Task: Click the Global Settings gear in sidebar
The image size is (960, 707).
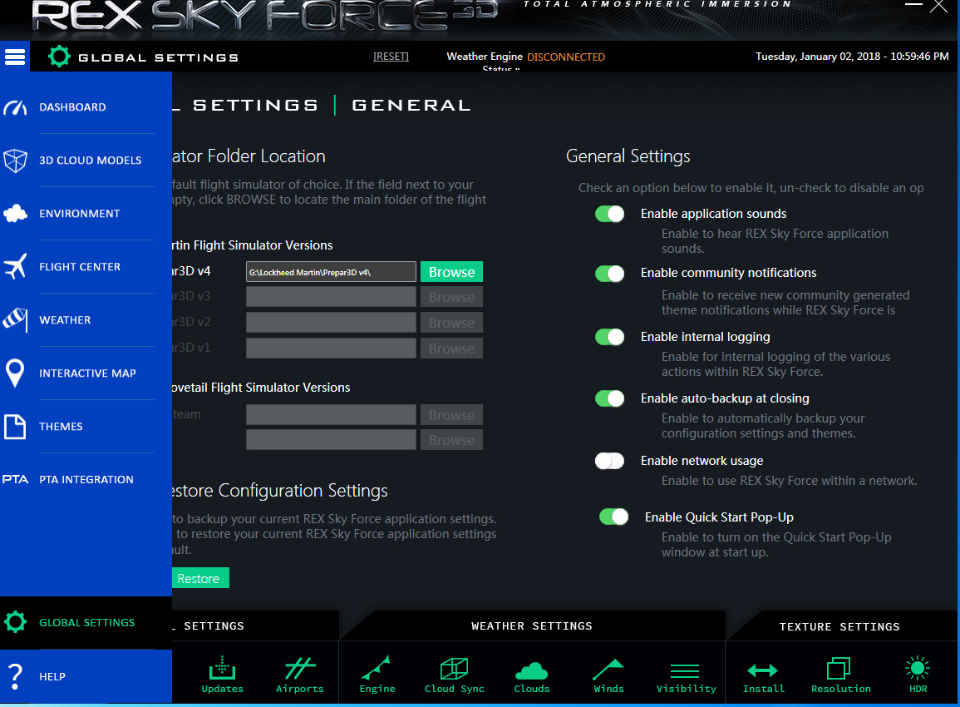Action: coord(15,622)
